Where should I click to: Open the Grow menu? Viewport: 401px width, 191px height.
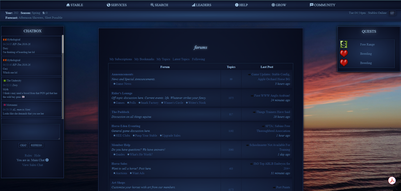pyautogui.click(x=279, y=5)
